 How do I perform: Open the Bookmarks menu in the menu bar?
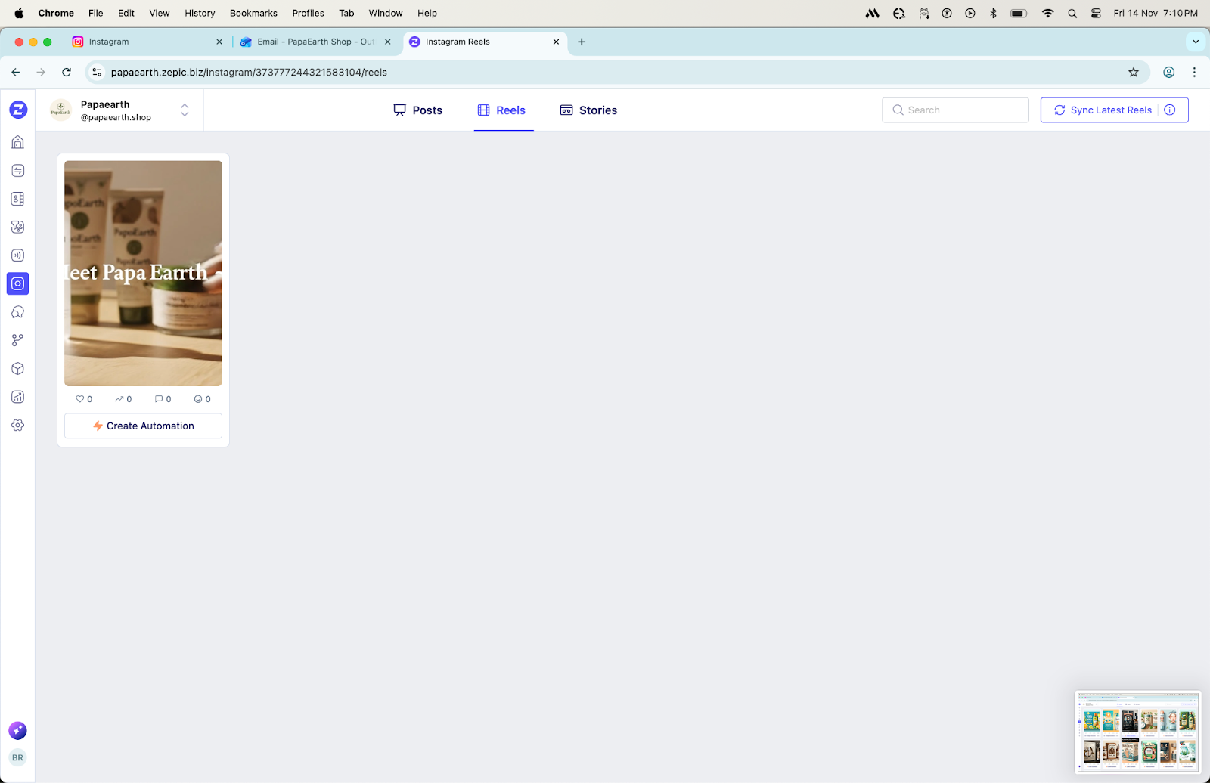253,13
